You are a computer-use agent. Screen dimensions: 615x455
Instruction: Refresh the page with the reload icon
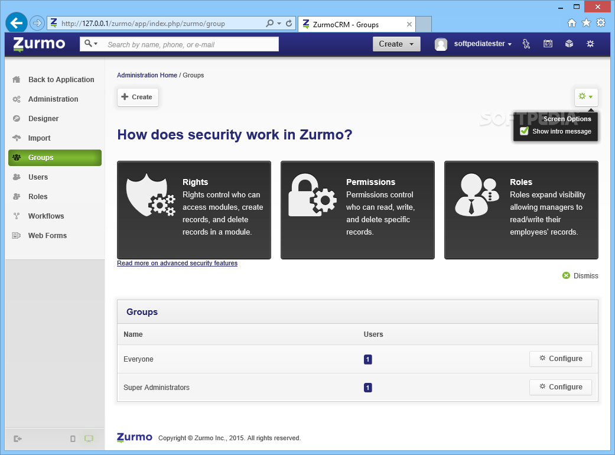[x=289, y=23]
